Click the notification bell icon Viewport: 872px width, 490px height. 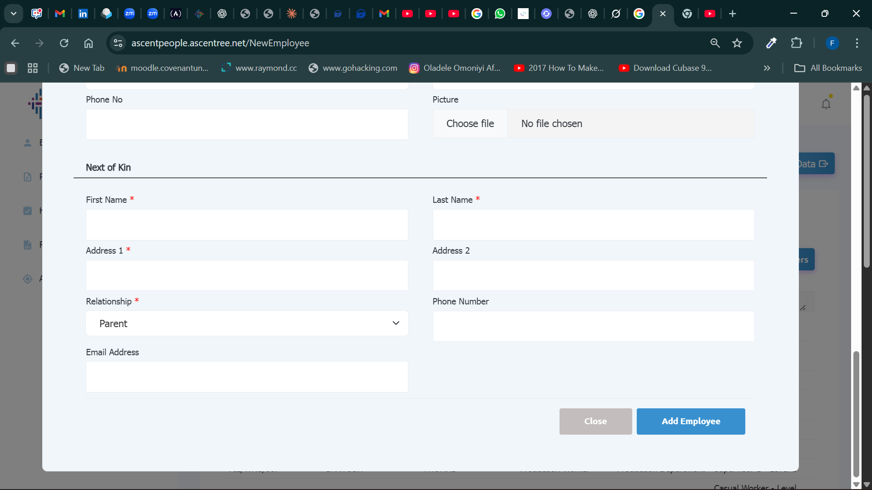(826, 104)
